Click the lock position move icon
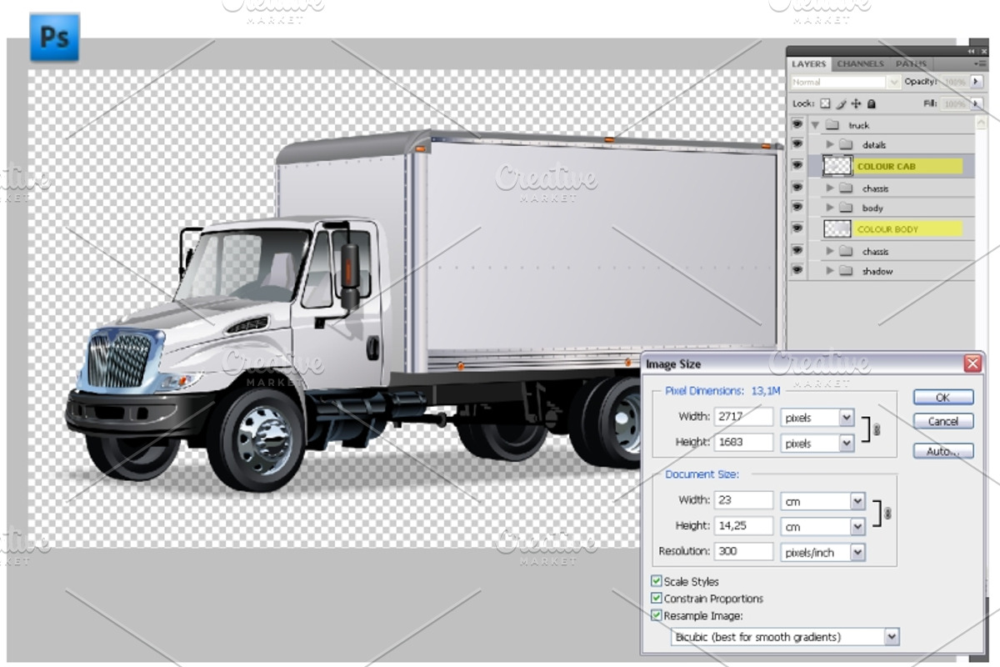This screenshot has height=667, width=1000. click(856, 104)
